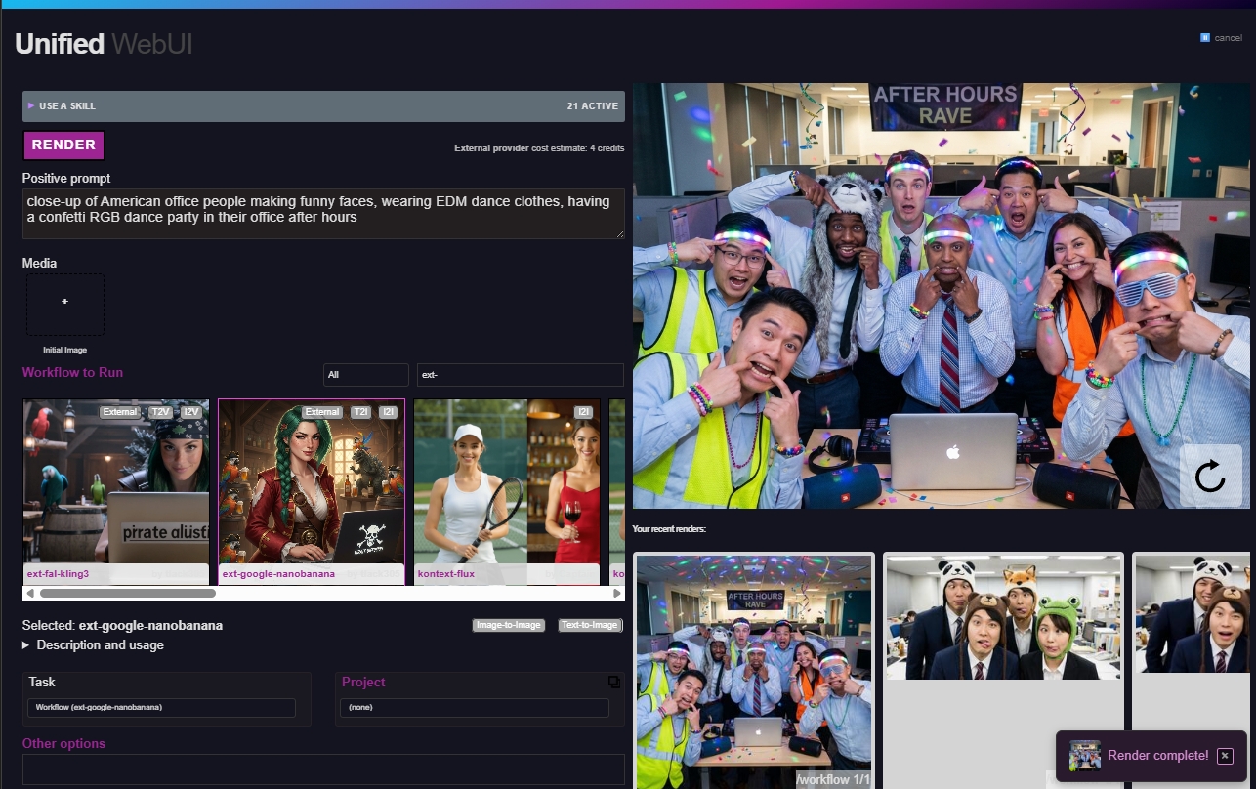Screen dimensions: 1256x789
Task: Open the All workflow filter dropdown
Action: coord(365,375)
